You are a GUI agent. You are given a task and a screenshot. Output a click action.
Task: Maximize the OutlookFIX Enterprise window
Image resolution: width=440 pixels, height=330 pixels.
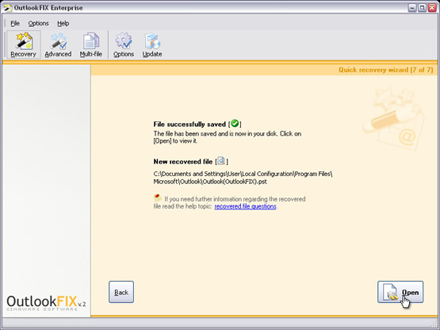(x=422, y=8)
